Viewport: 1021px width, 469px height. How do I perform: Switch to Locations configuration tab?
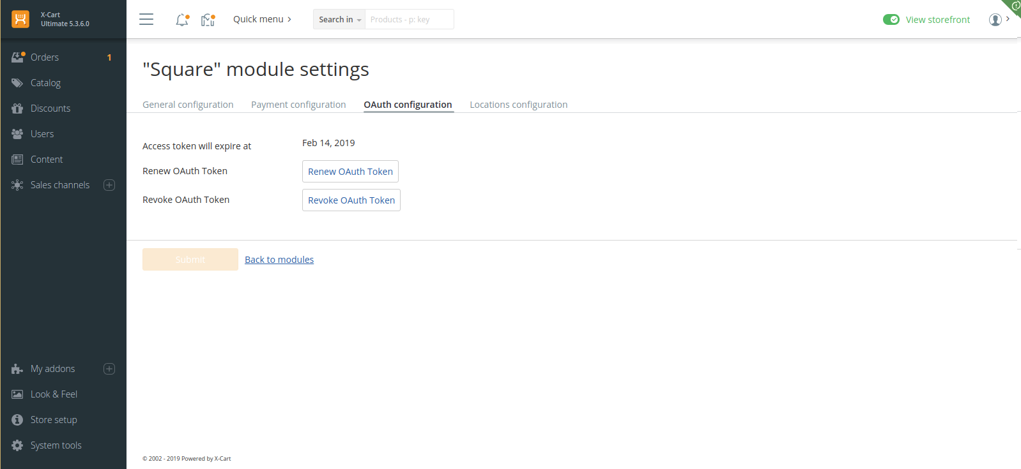pos(518,105)
